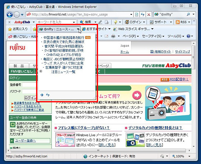Click the digital photo frame illustration
The height and width of the screenshot is (164, 201).
[168, 103]
